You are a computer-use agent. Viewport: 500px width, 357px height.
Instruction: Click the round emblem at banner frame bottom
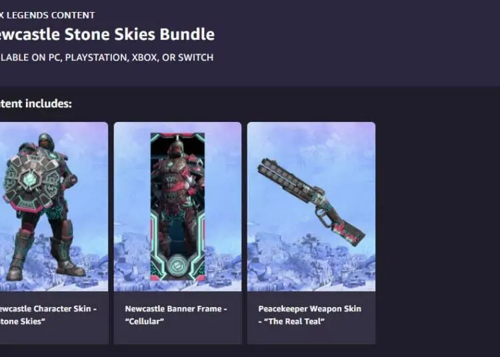(177, 265)
